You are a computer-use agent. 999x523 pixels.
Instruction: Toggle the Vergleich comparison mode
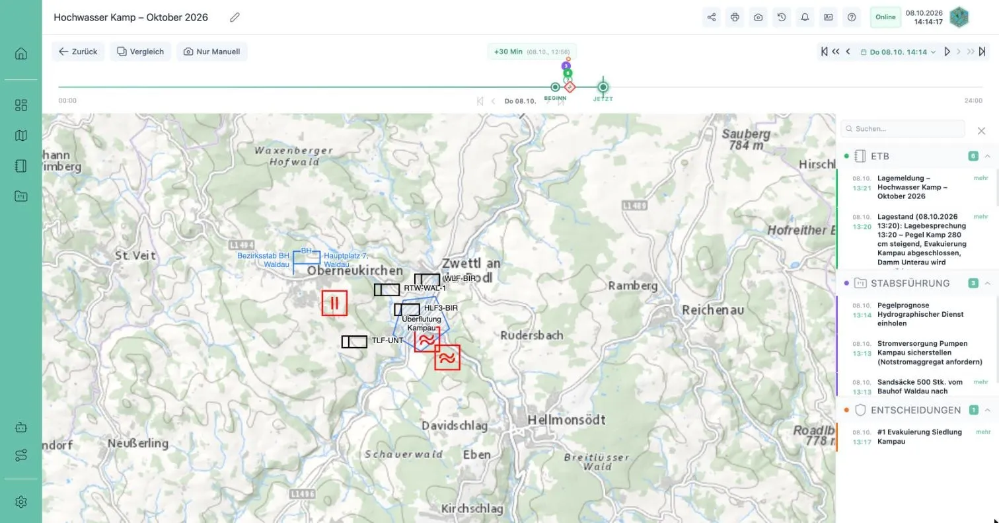pyautogui.click(x=141, y=52)
